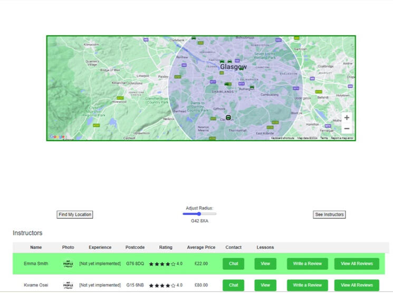The image size is (393, 293).
Task: View lessons for Emma Smith
Action: pos(265,263)
